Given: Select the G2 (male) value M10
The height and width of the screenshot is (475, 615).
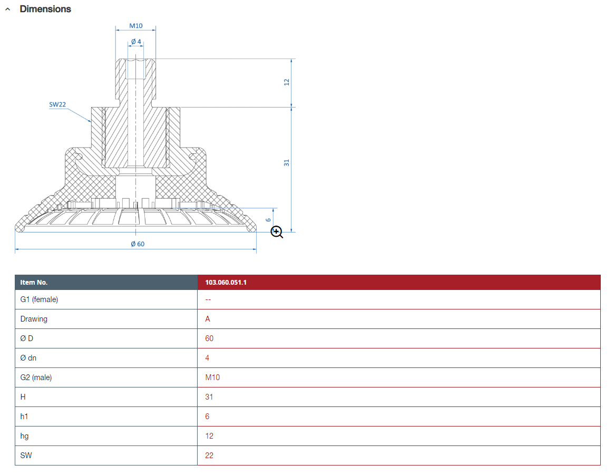Looking at the screenshot, I should (212, 377).
